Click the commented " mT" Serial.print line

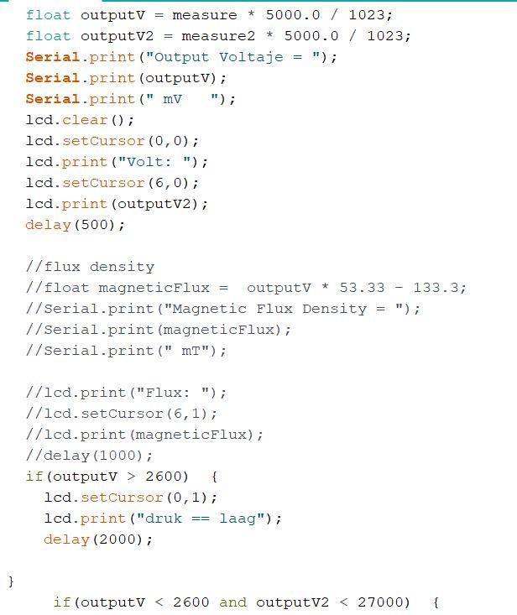[126, 351]
